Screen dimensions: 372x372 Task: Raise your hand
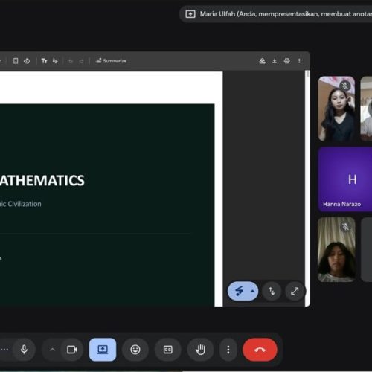200,350
